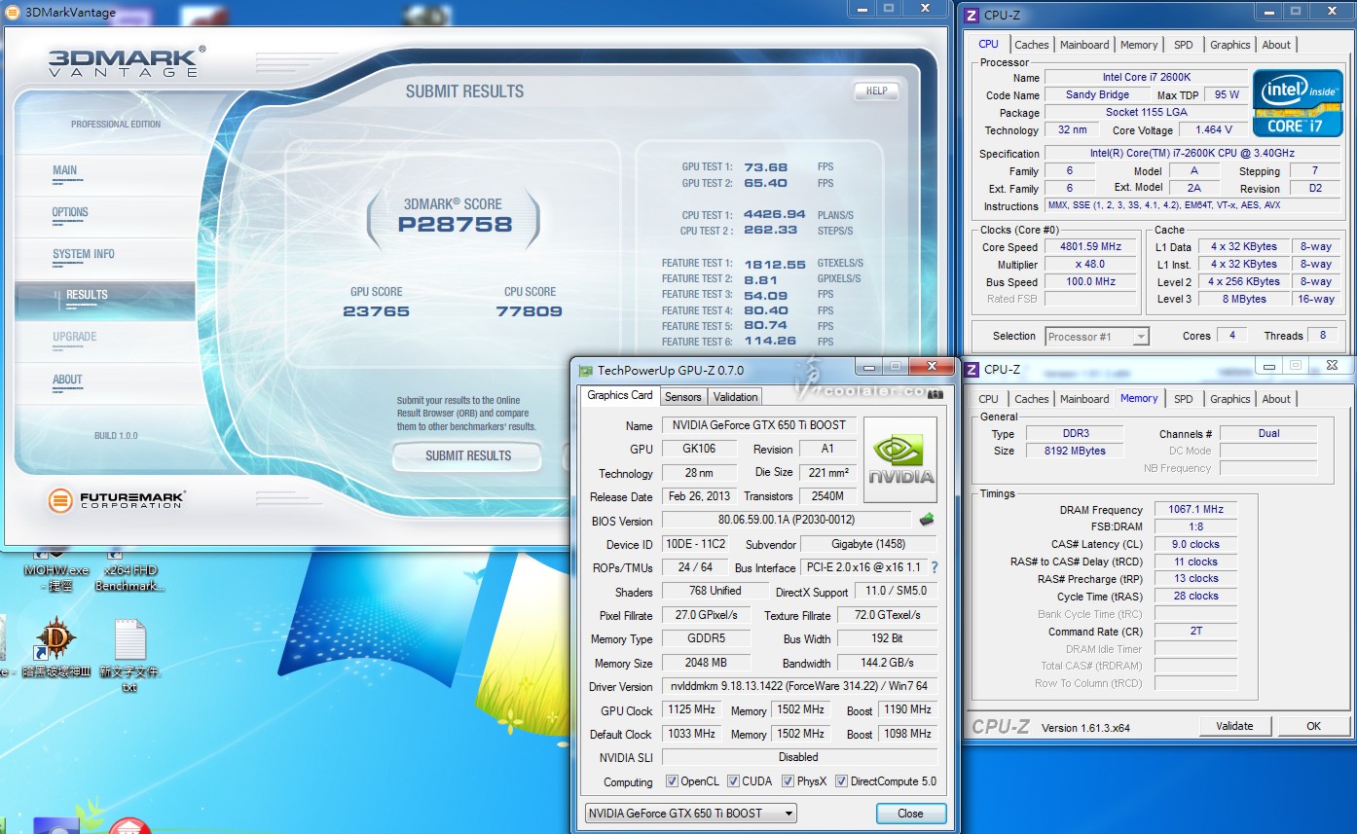This screenshot has width=1357, height=834.
Task: Open SYSTEM INFO in 3DMark sidebar
Action: (x=84, y=254)
